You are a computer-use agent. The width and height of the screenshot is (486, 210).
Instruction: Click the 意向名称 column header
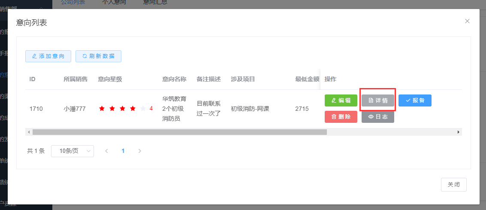174,79
